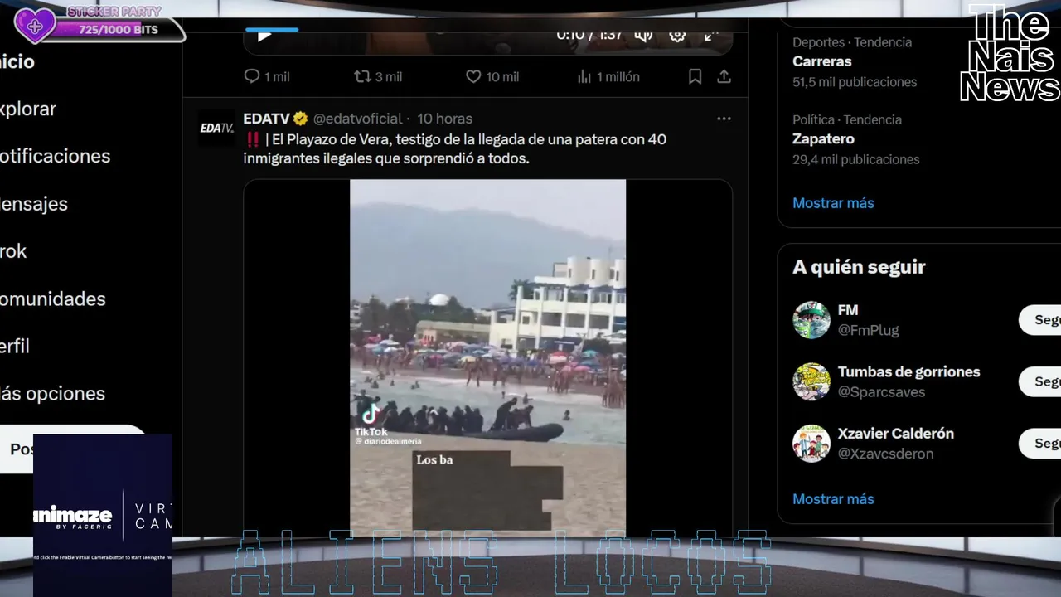This screenshot has height=597, width=1061.
Task: Go to Inicio in the sidebar
Action: [x=17, y=62]
